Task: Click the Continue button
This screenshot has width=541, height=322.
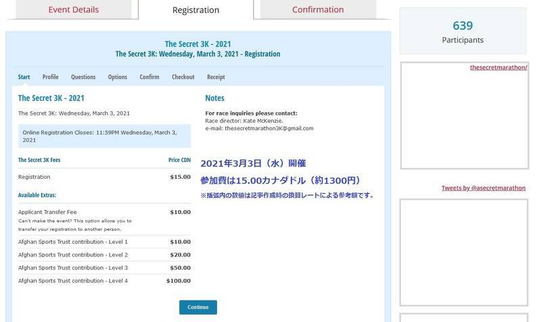Action: click(198, 307)
